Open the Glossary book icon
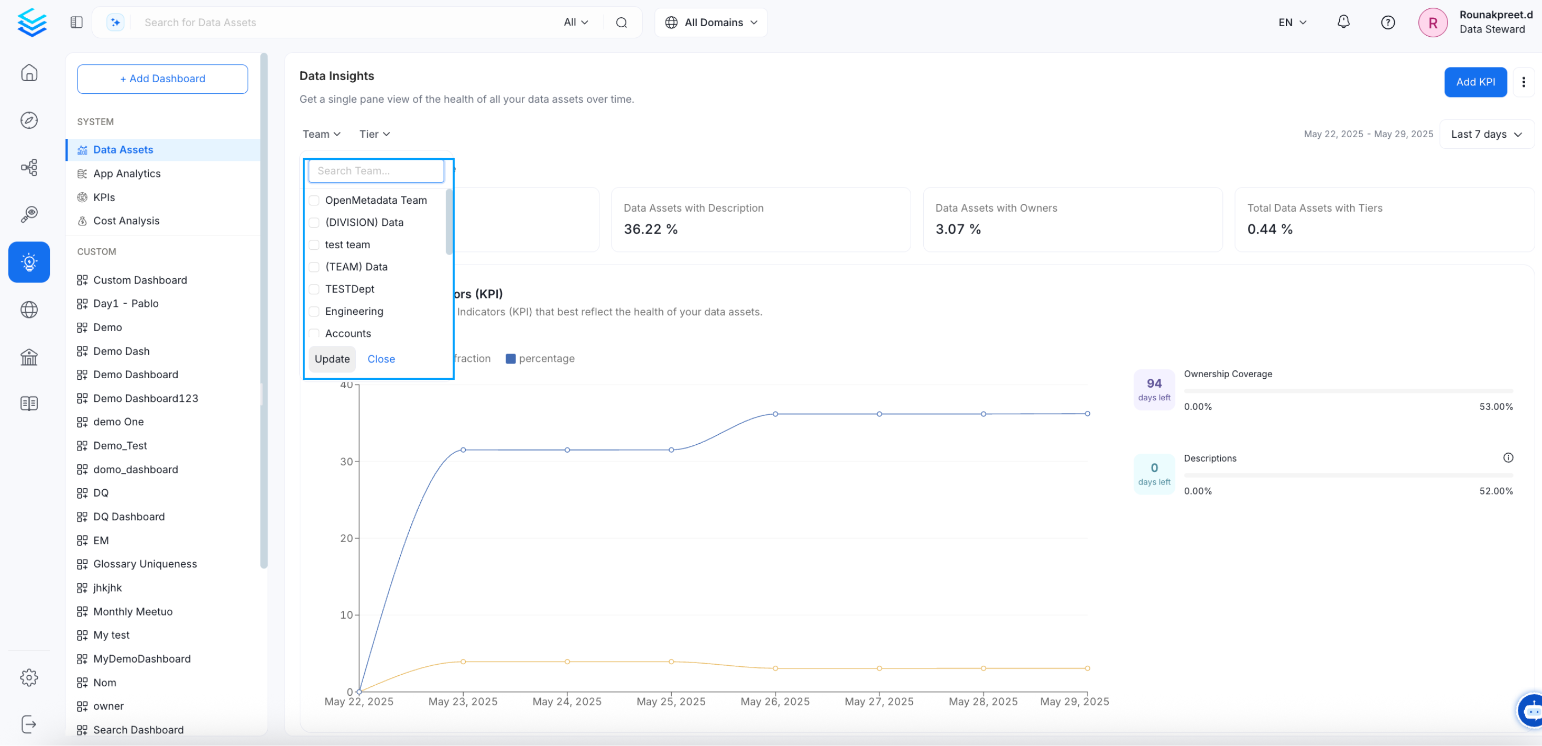 click(x=29, y=403)
